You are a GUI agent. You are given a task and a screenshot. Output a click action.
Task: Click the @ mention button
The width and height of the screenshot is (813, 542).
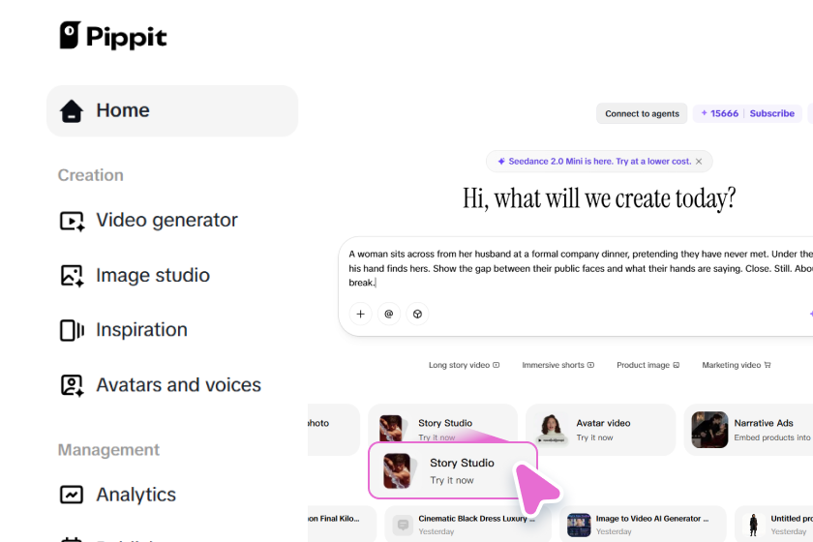coord(389,314)
